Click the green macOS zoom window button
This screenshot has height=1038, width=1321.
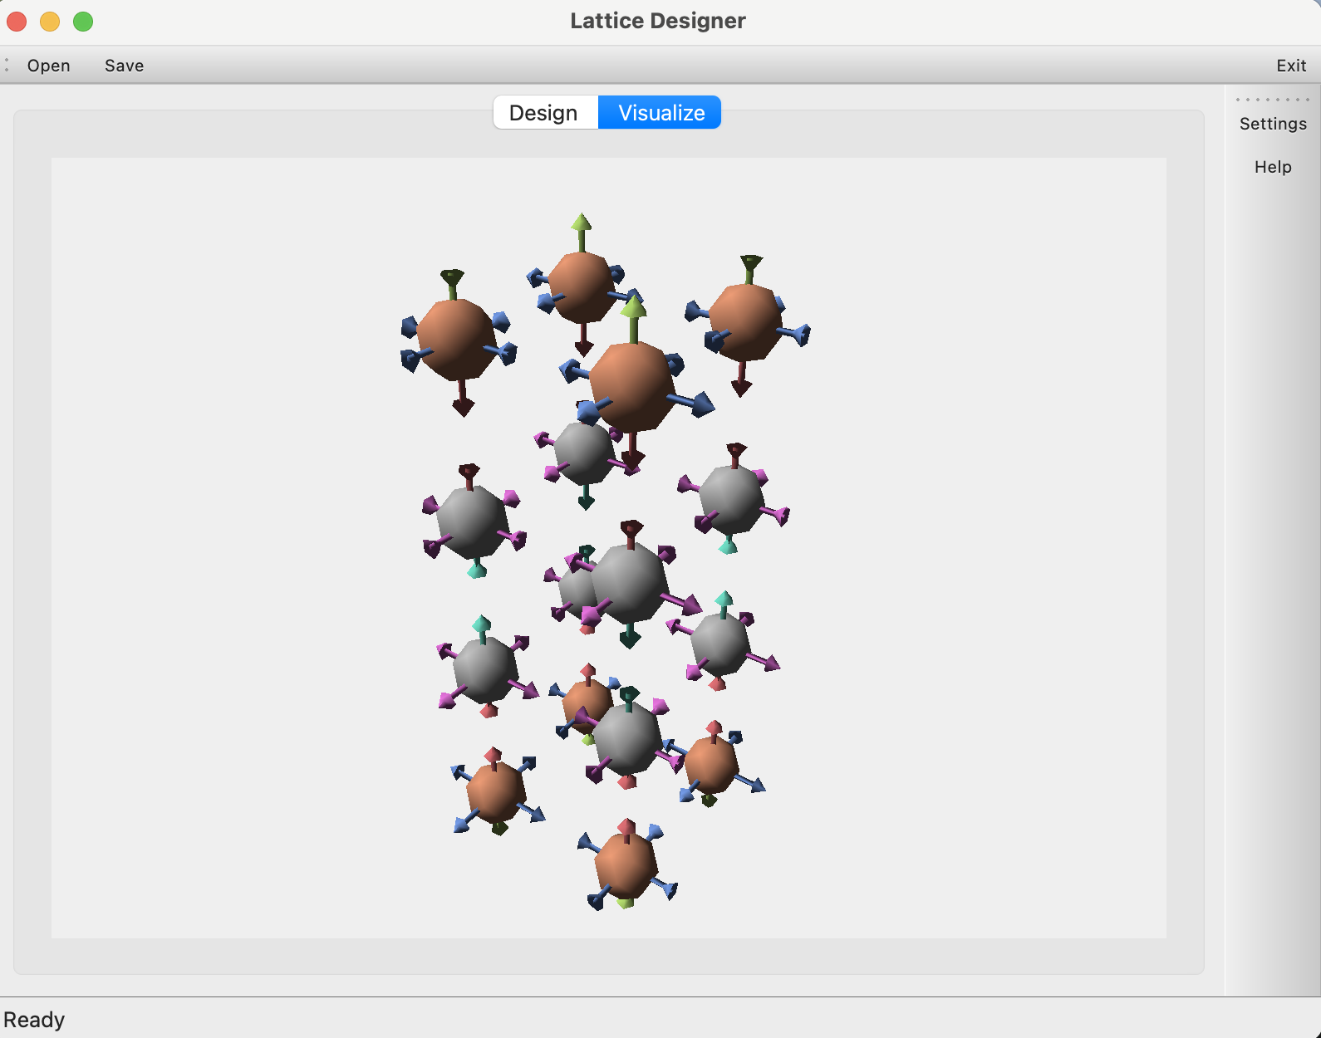[83, 22]
